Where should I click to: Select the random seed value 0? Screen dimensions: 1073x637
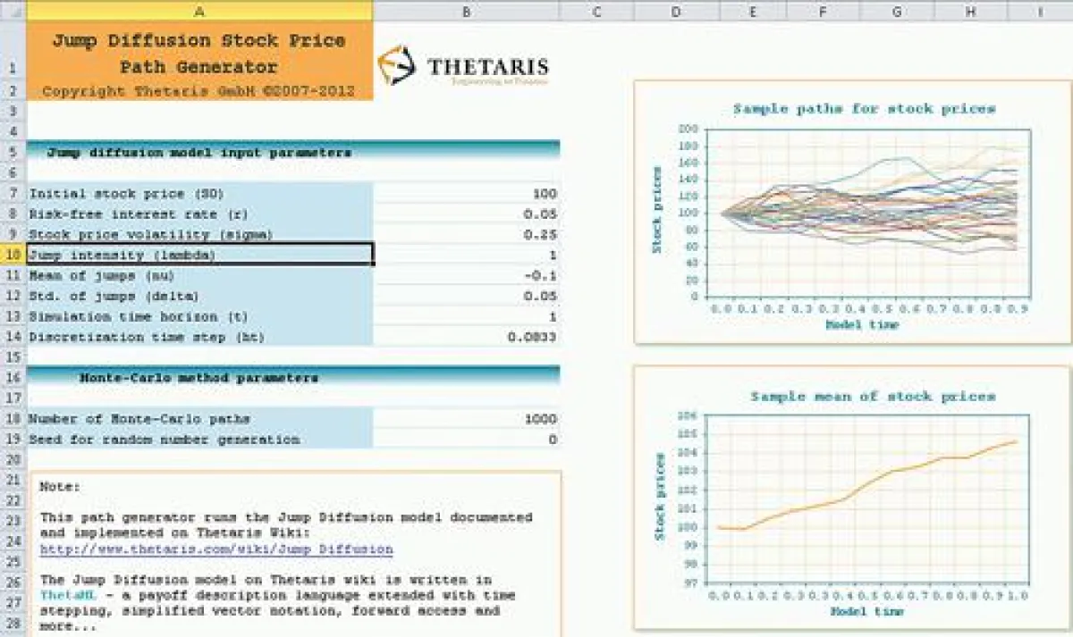(x=467, y=440)
